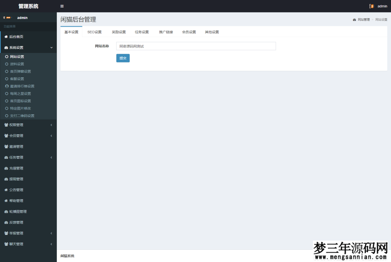Screen dimensions: 391x262
Task: Expand the 权限管理 permission management menu
Action: point(15,125)
